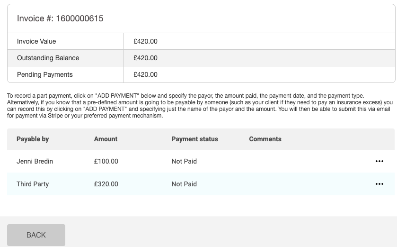Open the options menu for Jenni Bredin
The height and width of the screenshot is (247, 397).
tap(379, 161)
